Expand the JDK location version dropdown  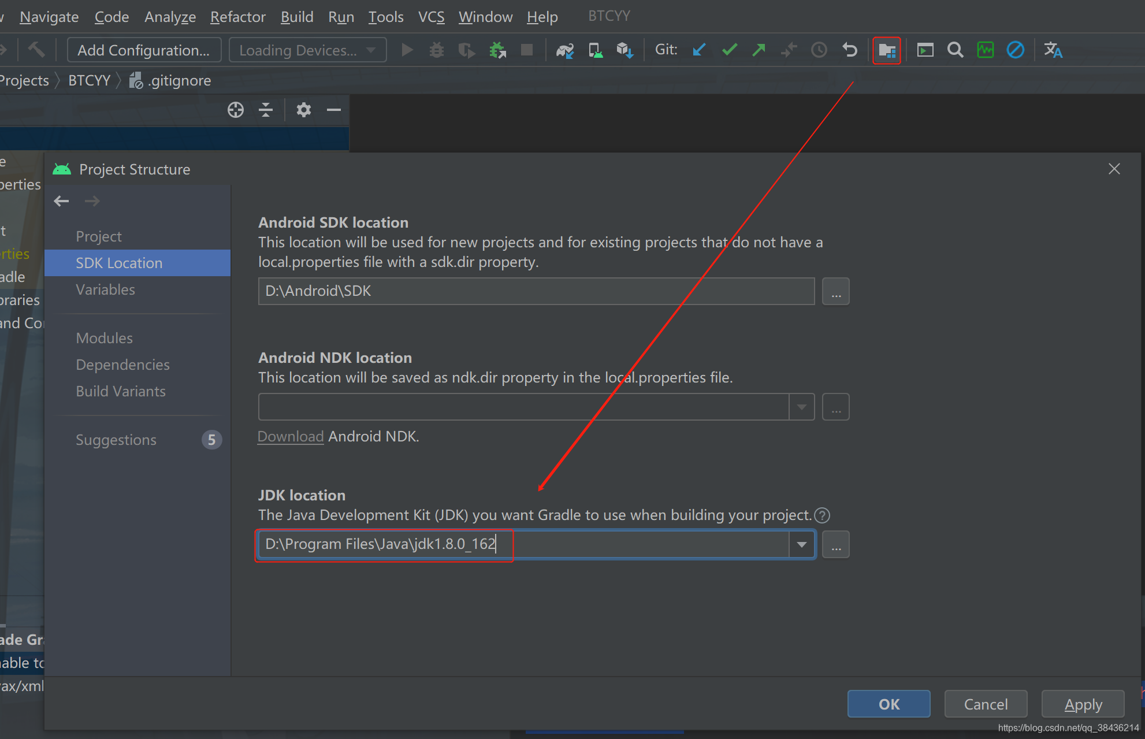(802, 544)
